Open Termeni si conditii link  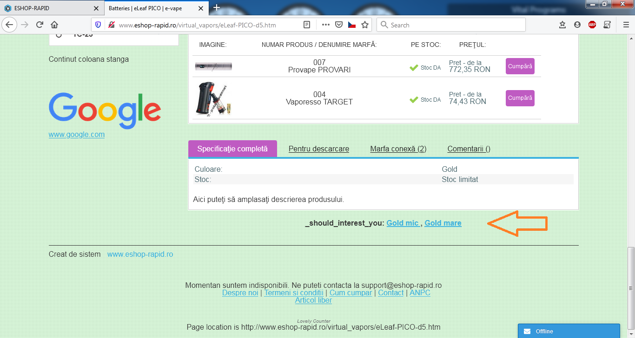294,293
